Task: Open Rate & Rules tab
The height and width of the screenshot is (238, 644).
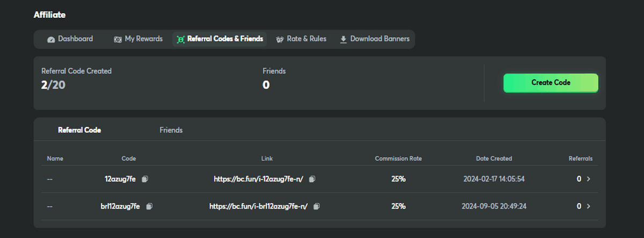Action: click(306, 39)
